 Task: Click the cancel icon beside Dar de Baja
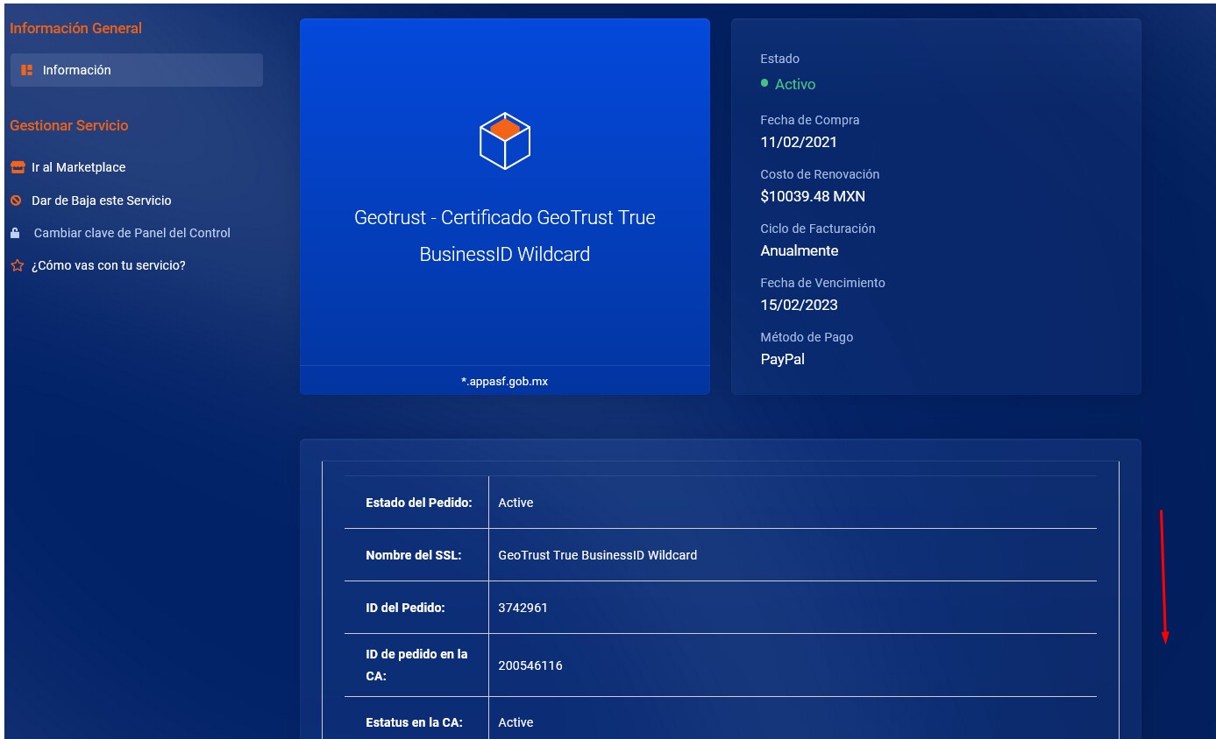point(15,200)
